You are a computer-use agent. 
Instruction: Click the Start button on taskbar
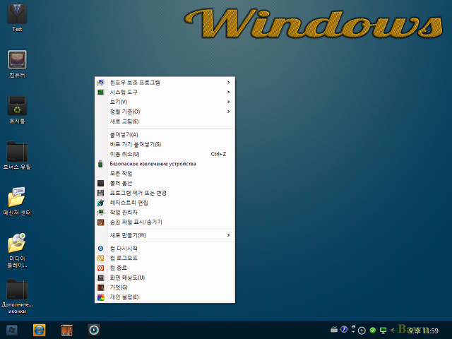(12, 331)
